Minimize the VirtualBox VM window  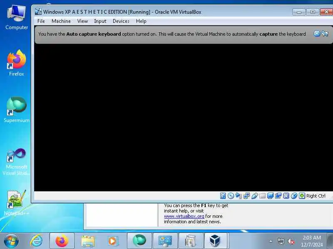pyautogui.click(x=299, y=12)
